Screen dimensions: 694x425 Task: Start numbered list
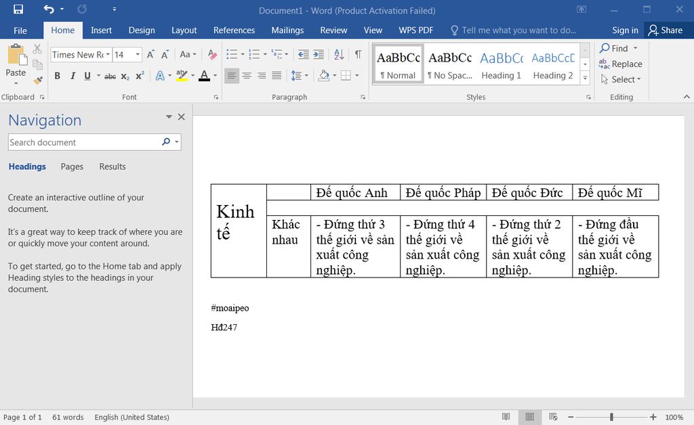pyautogui.click(x=254, y=54)
